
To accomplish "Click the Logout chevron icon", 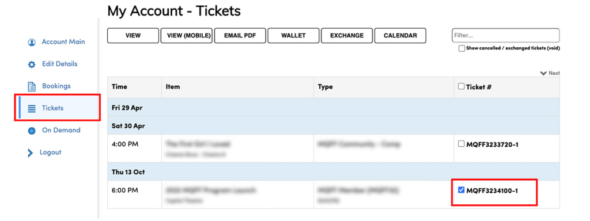I will coord(31,153).
